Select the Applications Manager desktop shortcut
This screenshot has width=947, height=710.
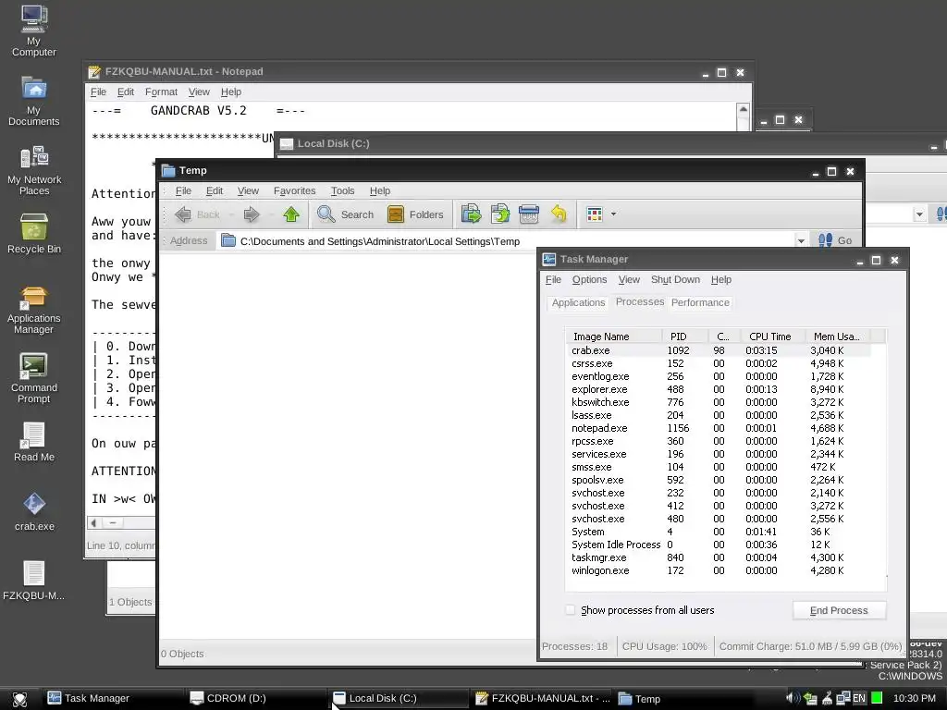click(34, 311)
